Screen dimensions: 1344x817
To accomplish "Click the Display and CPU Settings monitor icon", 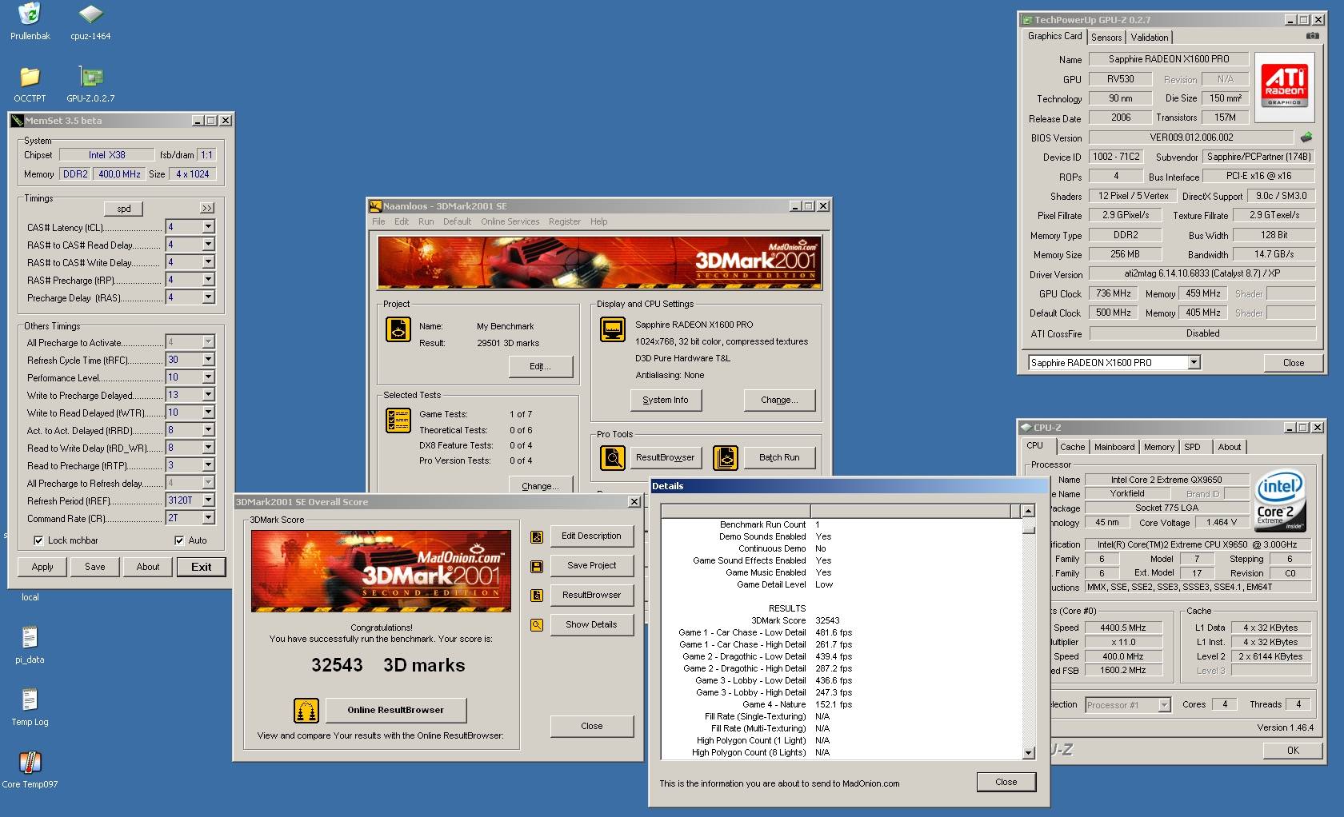I will (x=613, y=329).
